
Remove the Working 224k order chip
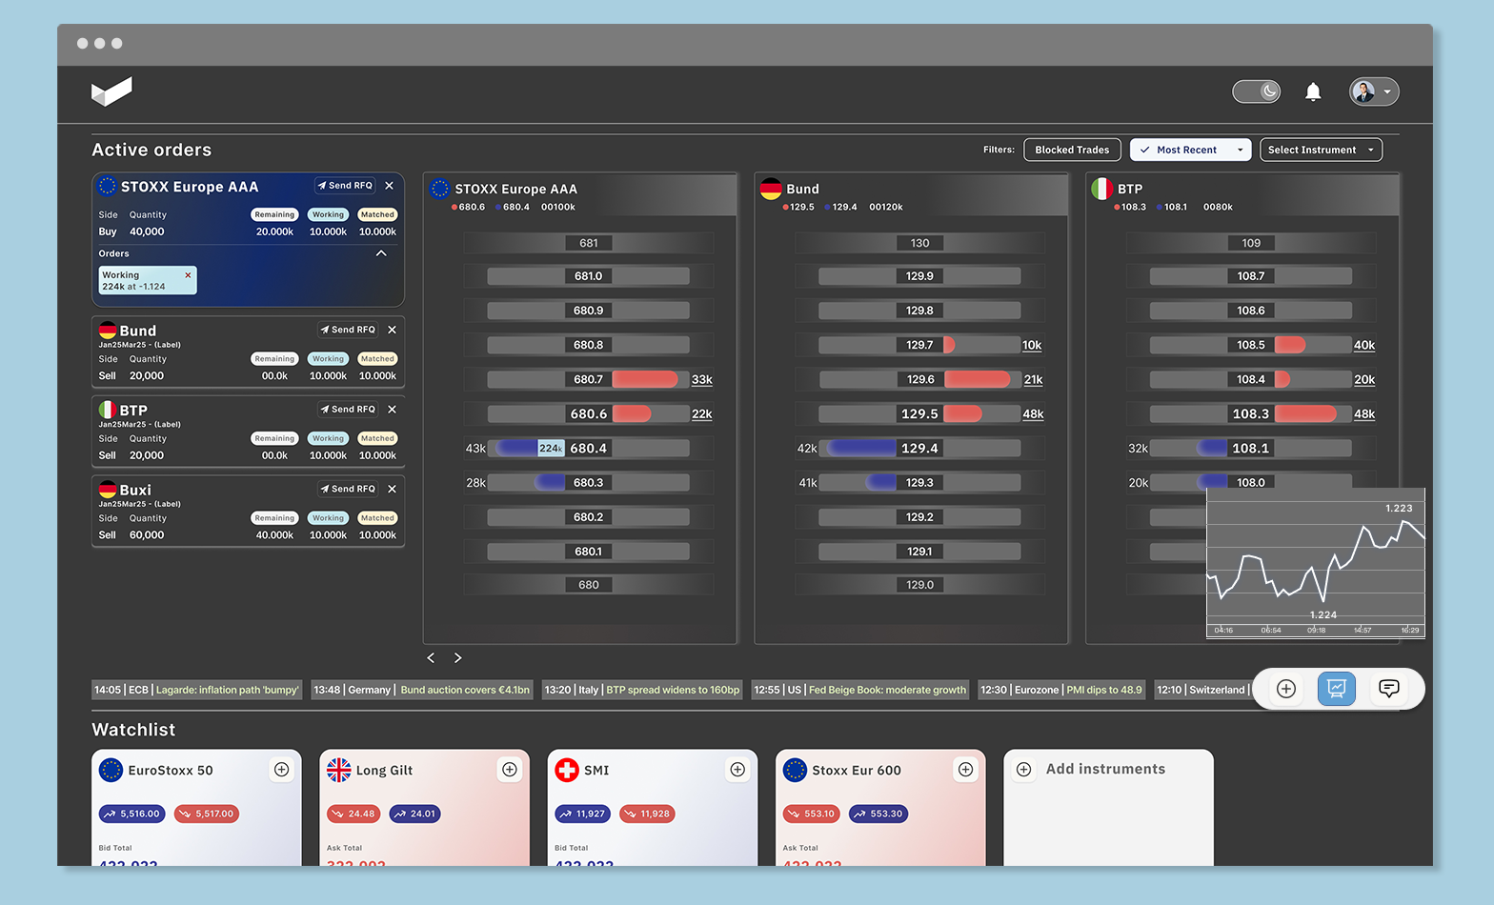(x=188, y=275)
